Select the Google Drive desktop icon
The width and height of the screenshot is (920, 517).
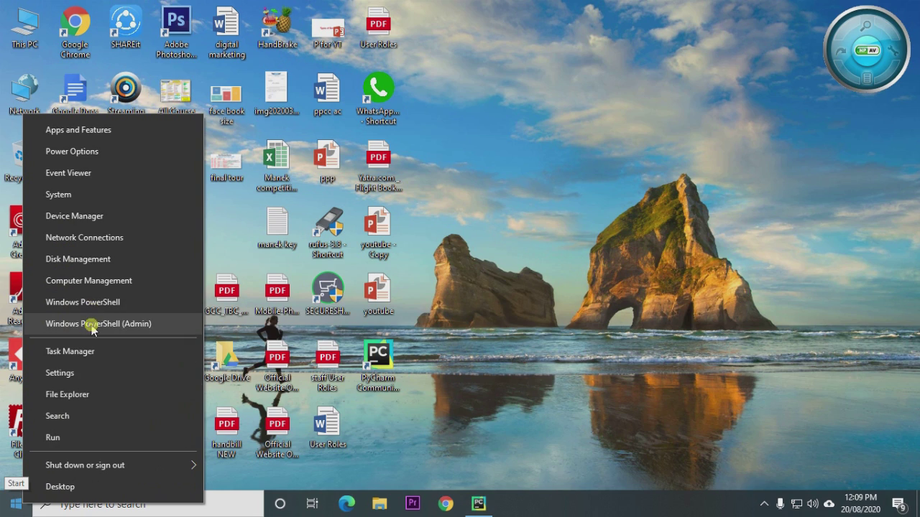[227, 361]
